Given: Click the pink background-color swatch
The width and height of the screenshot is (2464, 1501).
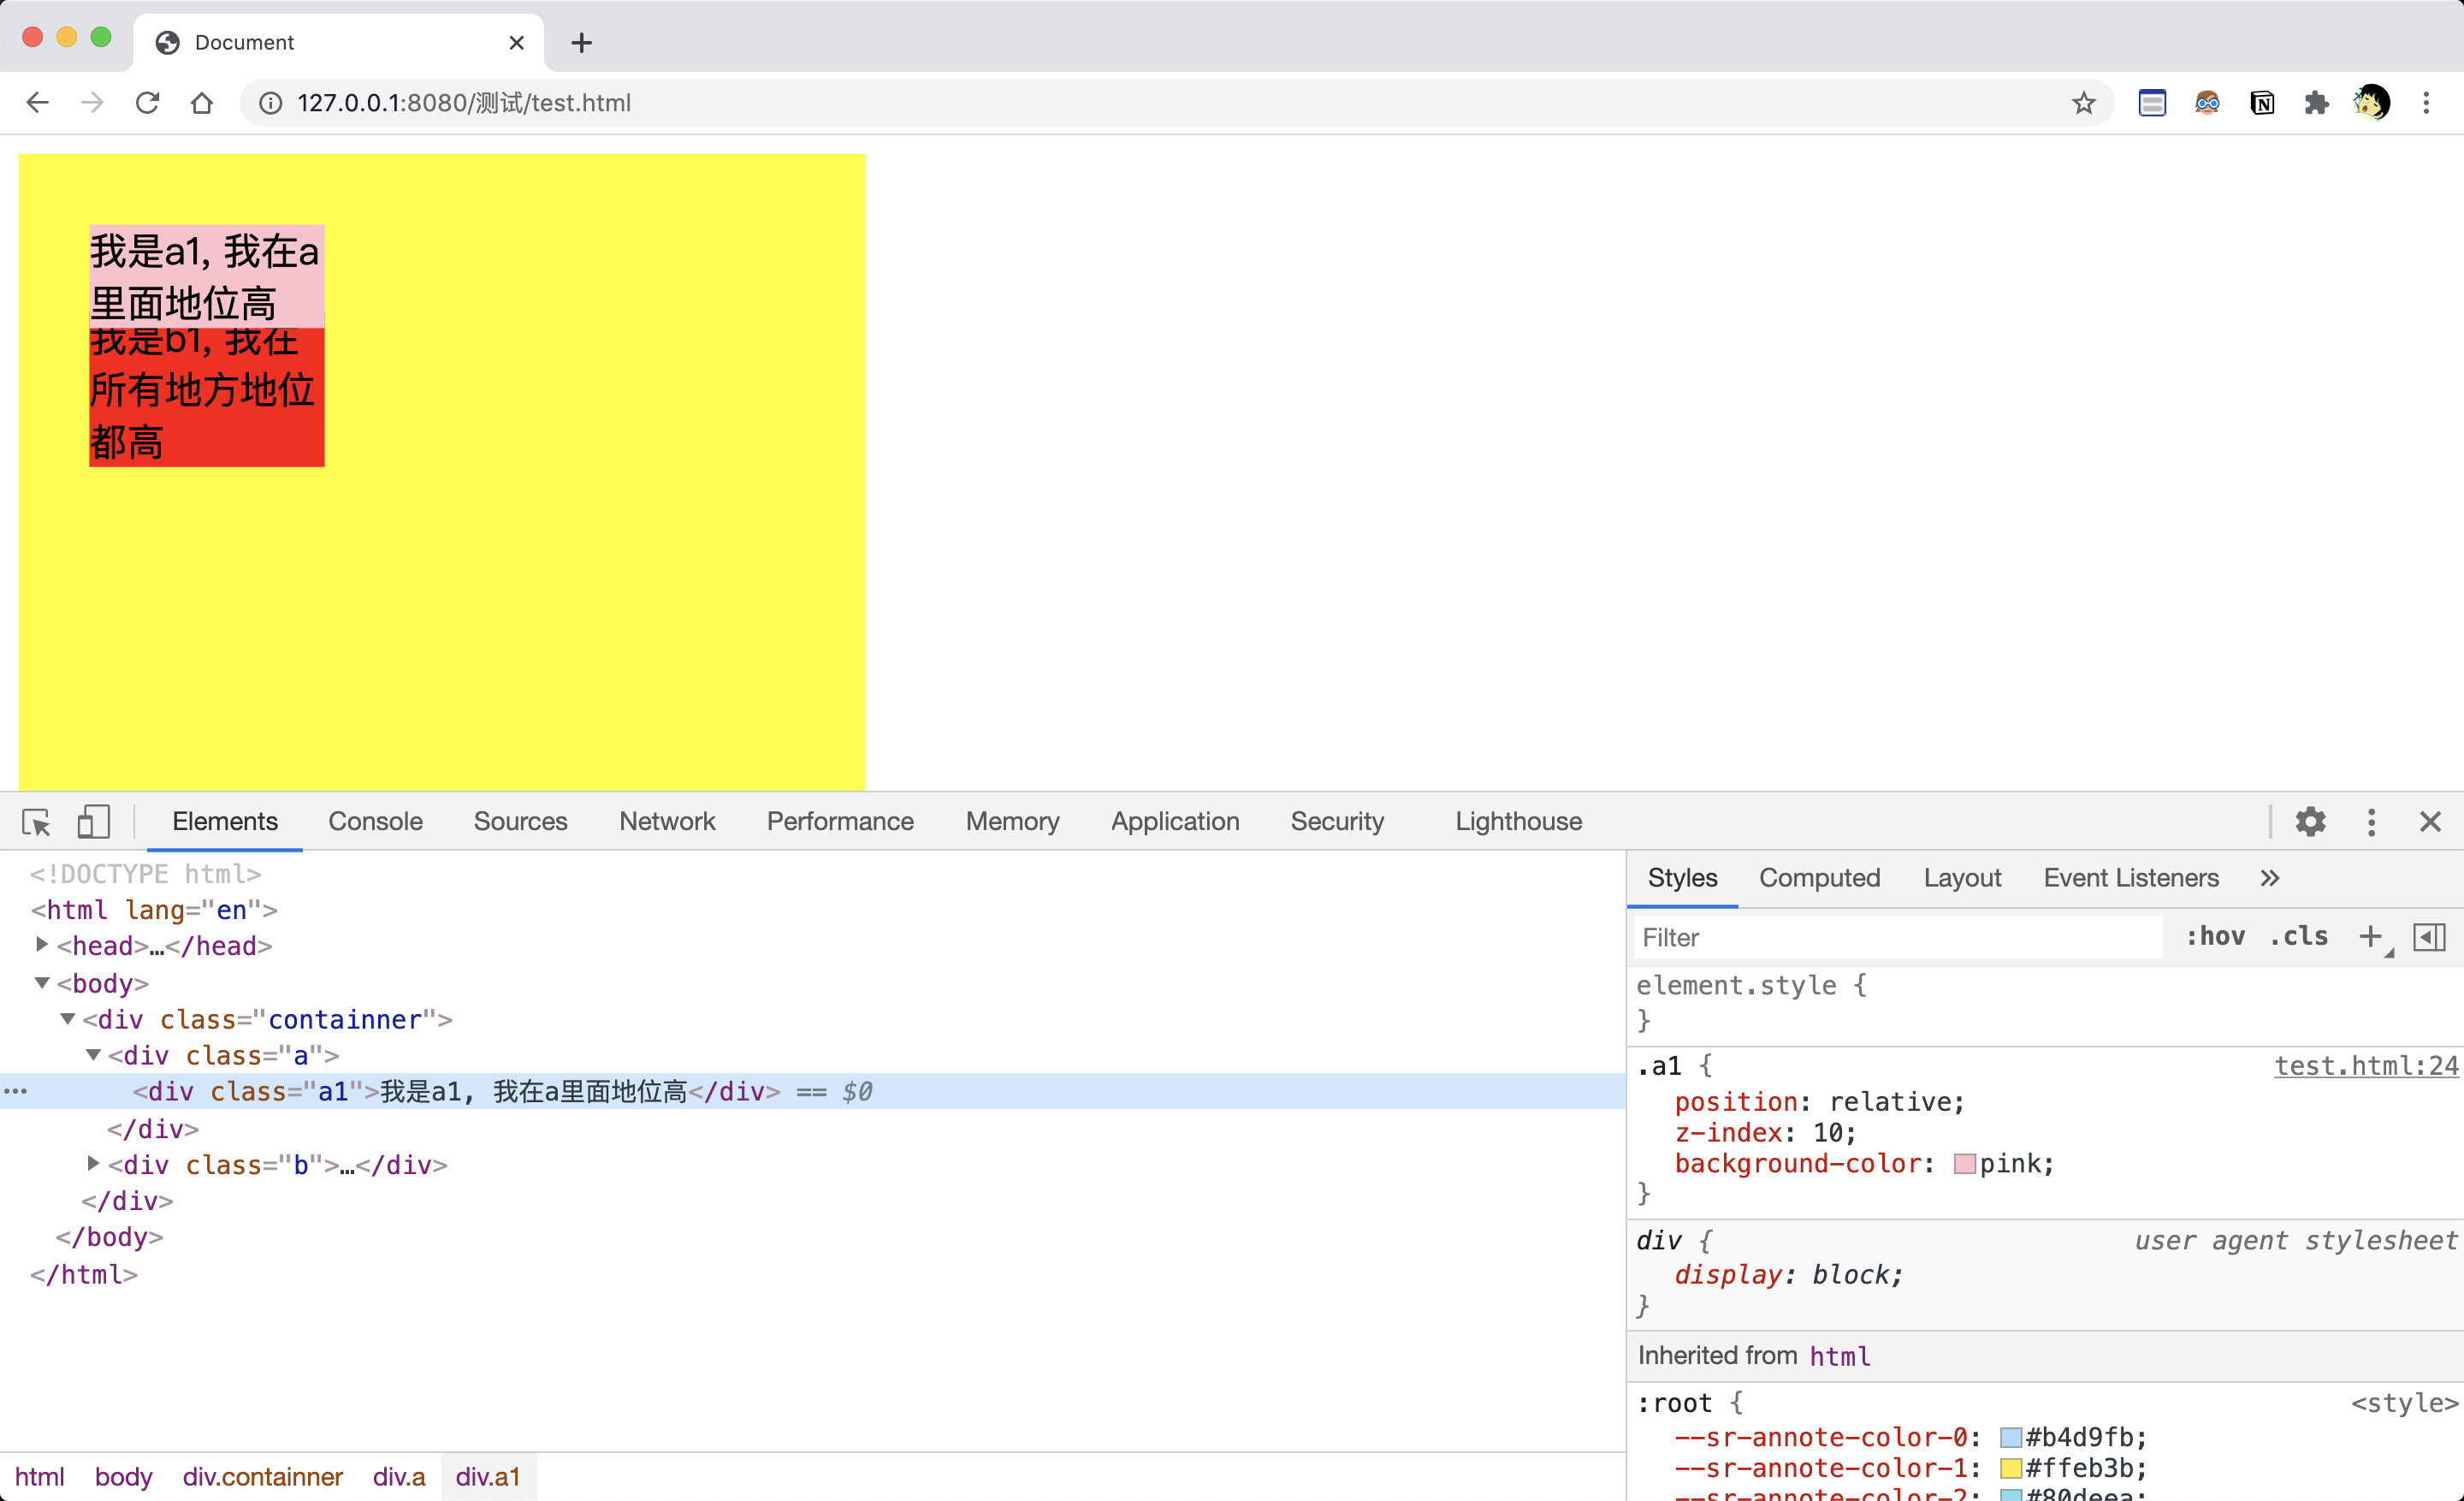Looking at the screenshot, I should (x=1964, y=1164).
